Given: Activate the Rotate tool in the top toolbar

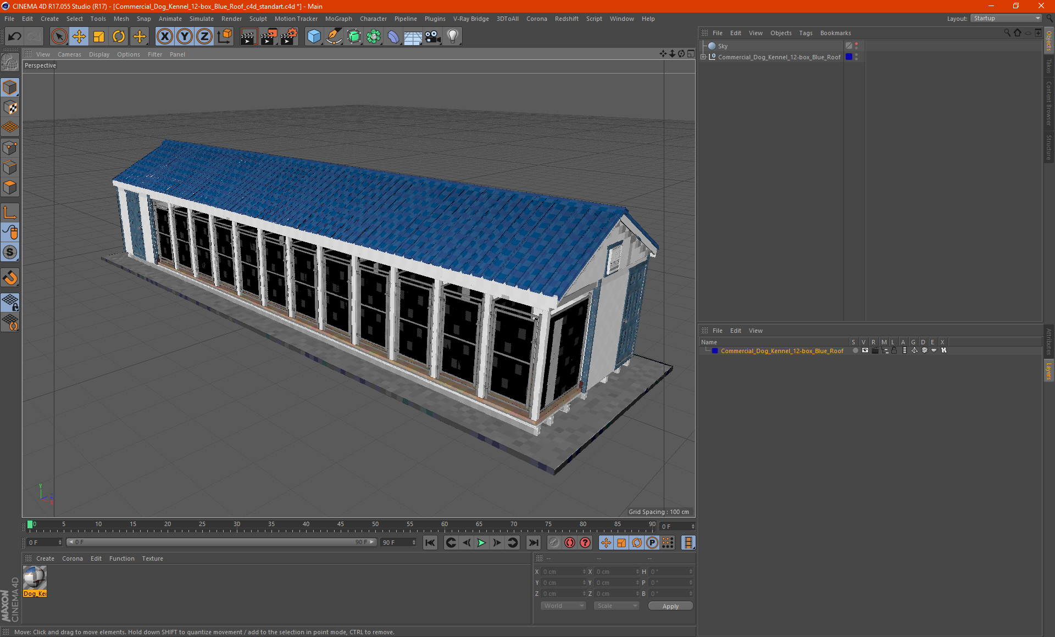Looking at the screenshot, I should click(x=119, y=37).
